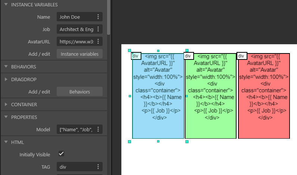The height and width of the screenshot is (175, 297).
Task: Click the TAG label text
Action: click(x=46, y=167)
